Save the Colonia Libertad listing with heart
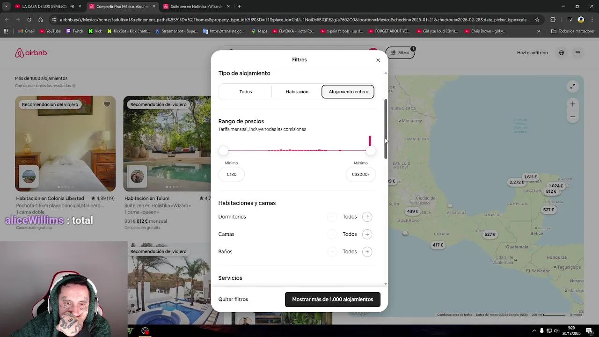The width and height of the screenshot is (599, 337). pyautogui.click(x=107, y=104)
